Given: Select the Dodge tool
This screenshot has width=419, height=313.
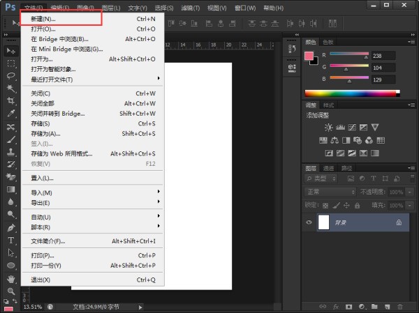Looking at the screenshot, I should (10, 214).
